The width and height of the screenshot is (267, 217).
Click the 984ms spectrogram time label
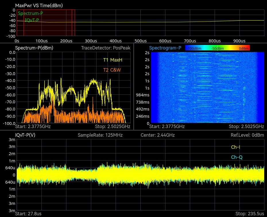(142, 95)
